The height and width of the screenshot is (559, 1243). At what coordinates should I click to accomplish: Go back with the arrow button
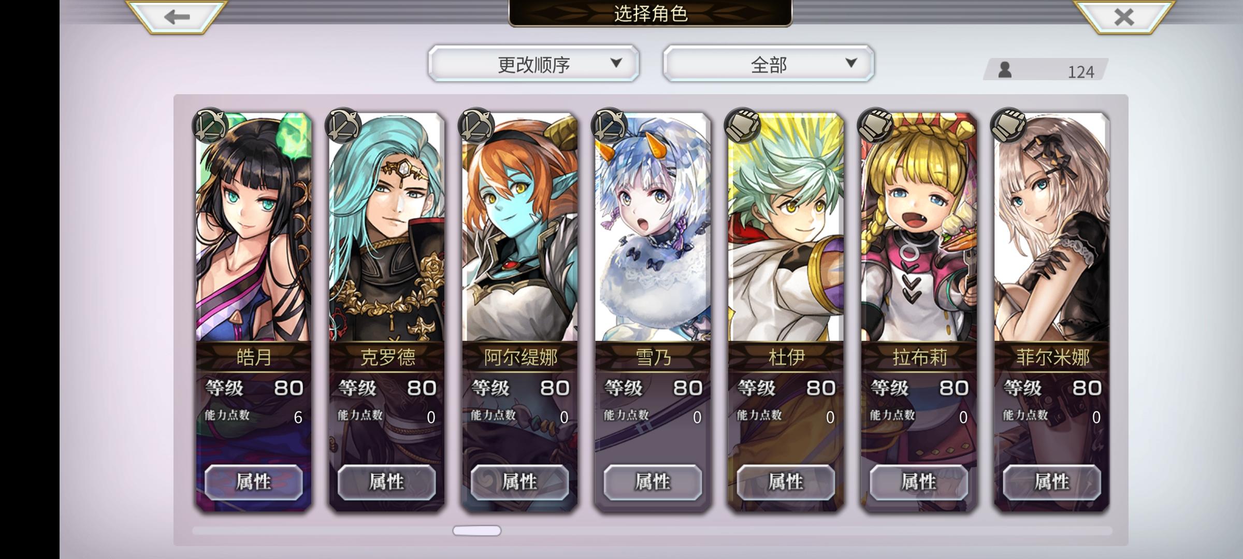177,17
